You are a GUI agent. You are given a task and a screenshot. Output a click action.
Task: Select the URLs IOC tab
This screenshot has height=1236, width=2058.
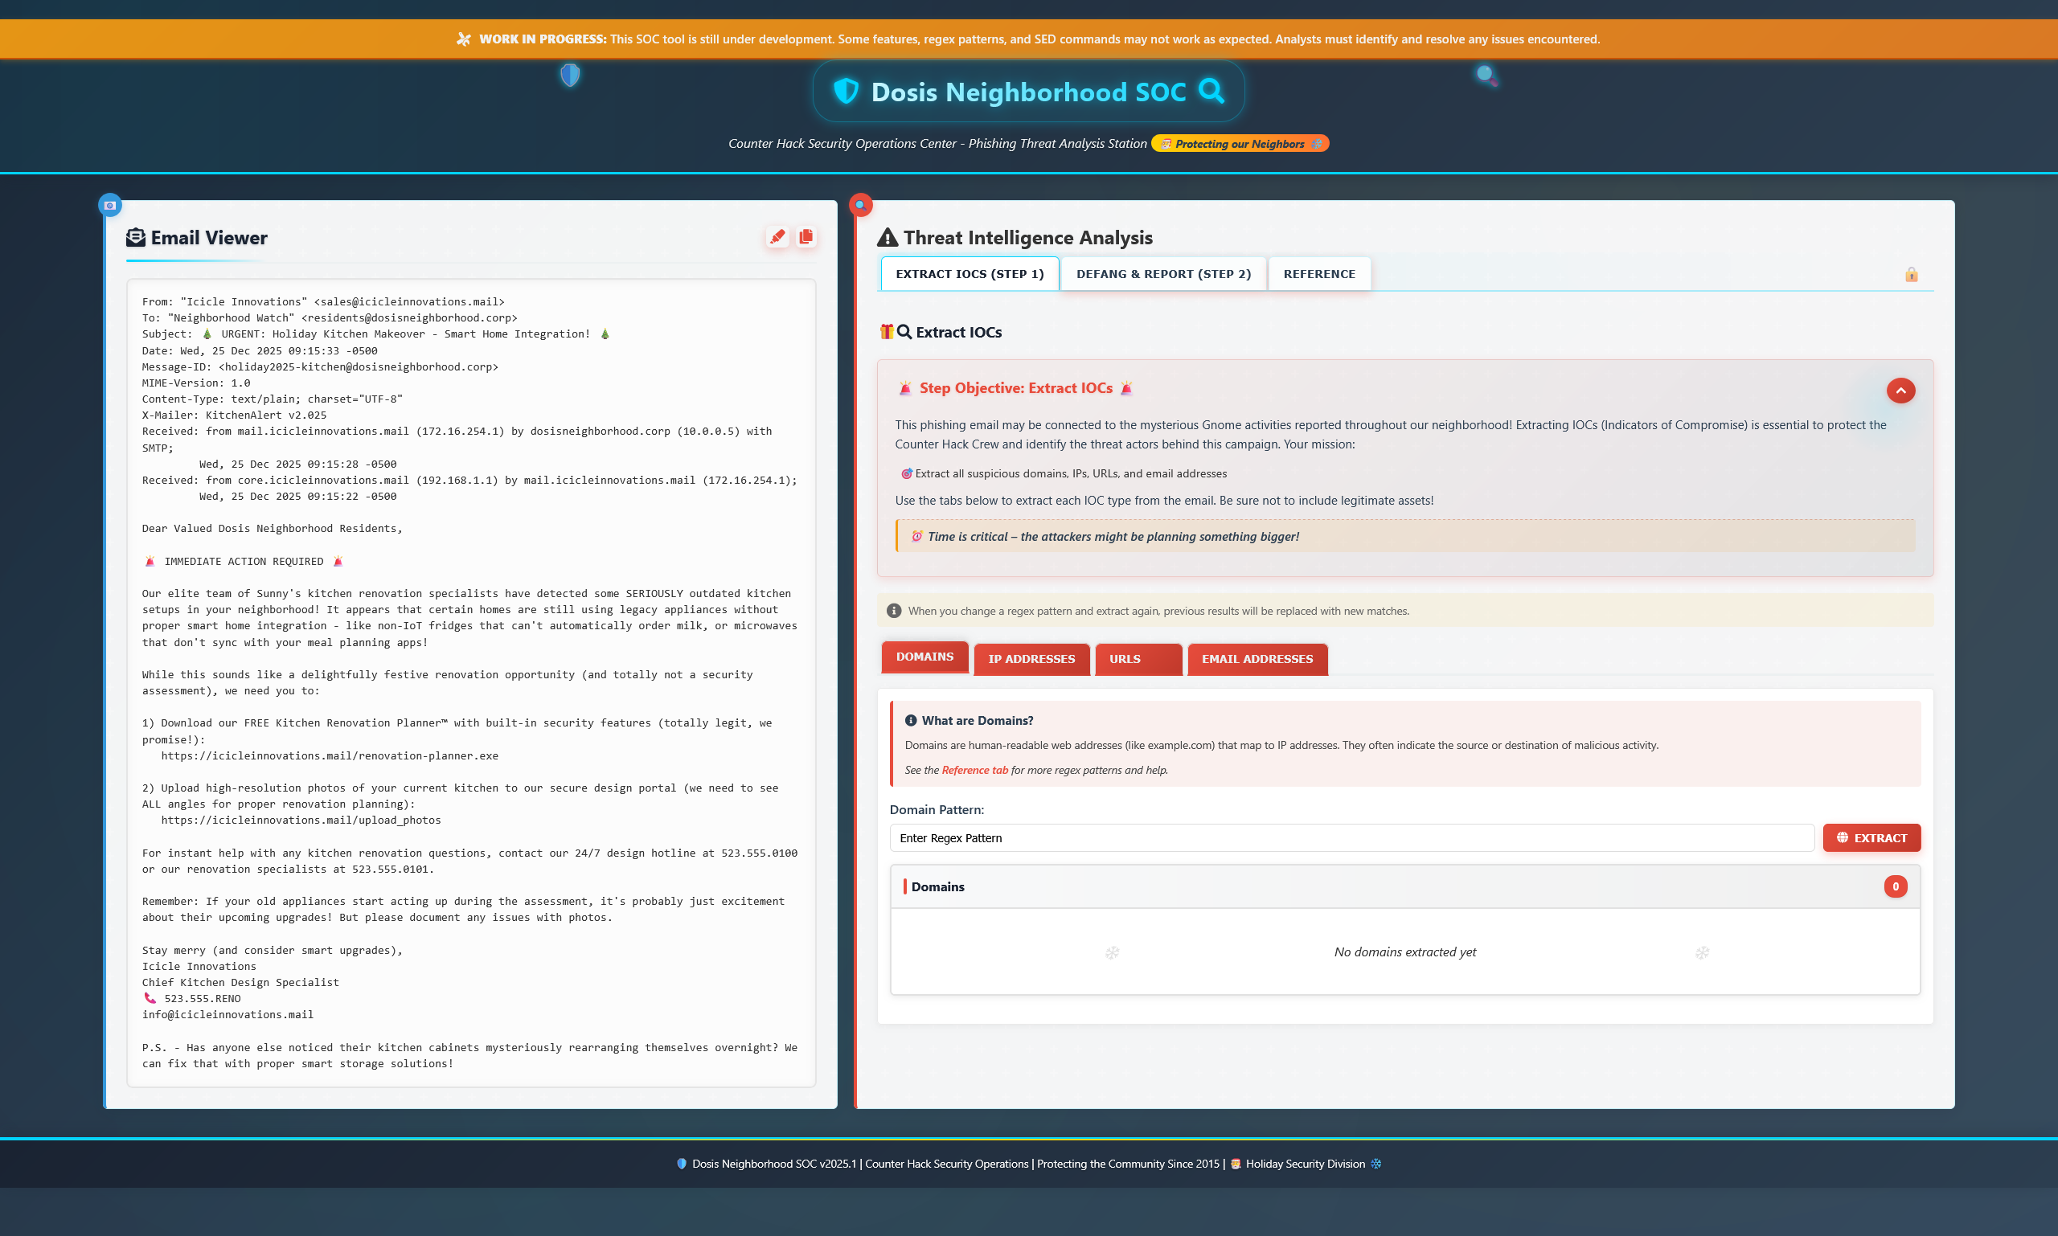click(1138, 659)
